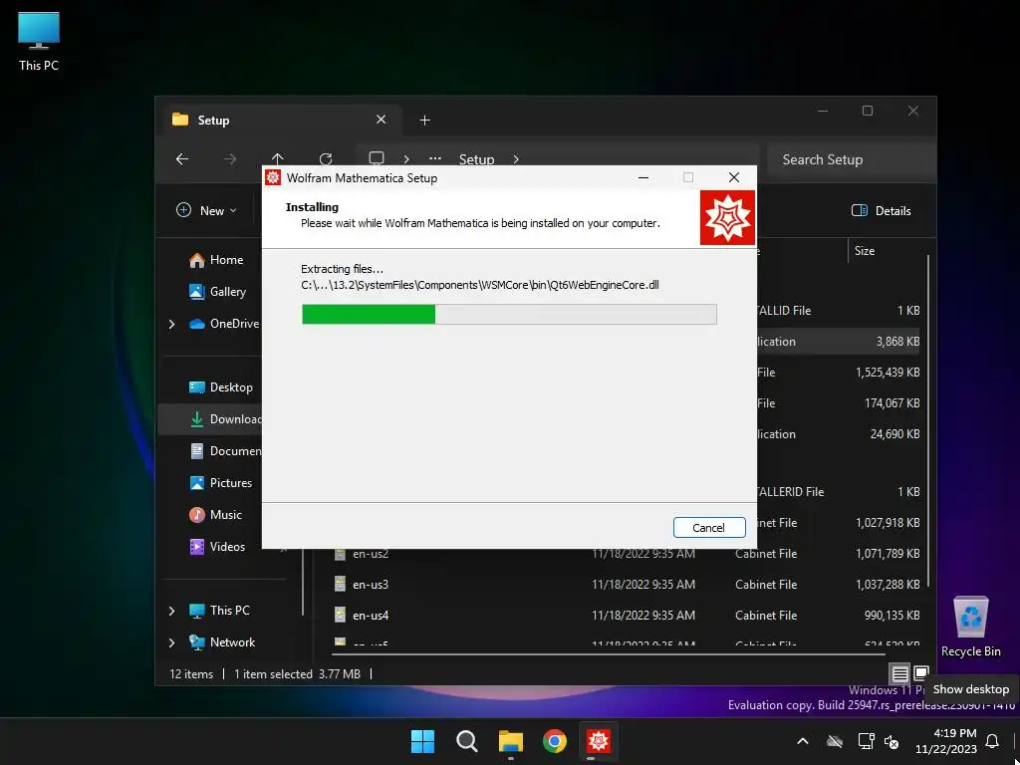Open taskbar Search
The image size is (1020, 765).
[x=466, y=741]
